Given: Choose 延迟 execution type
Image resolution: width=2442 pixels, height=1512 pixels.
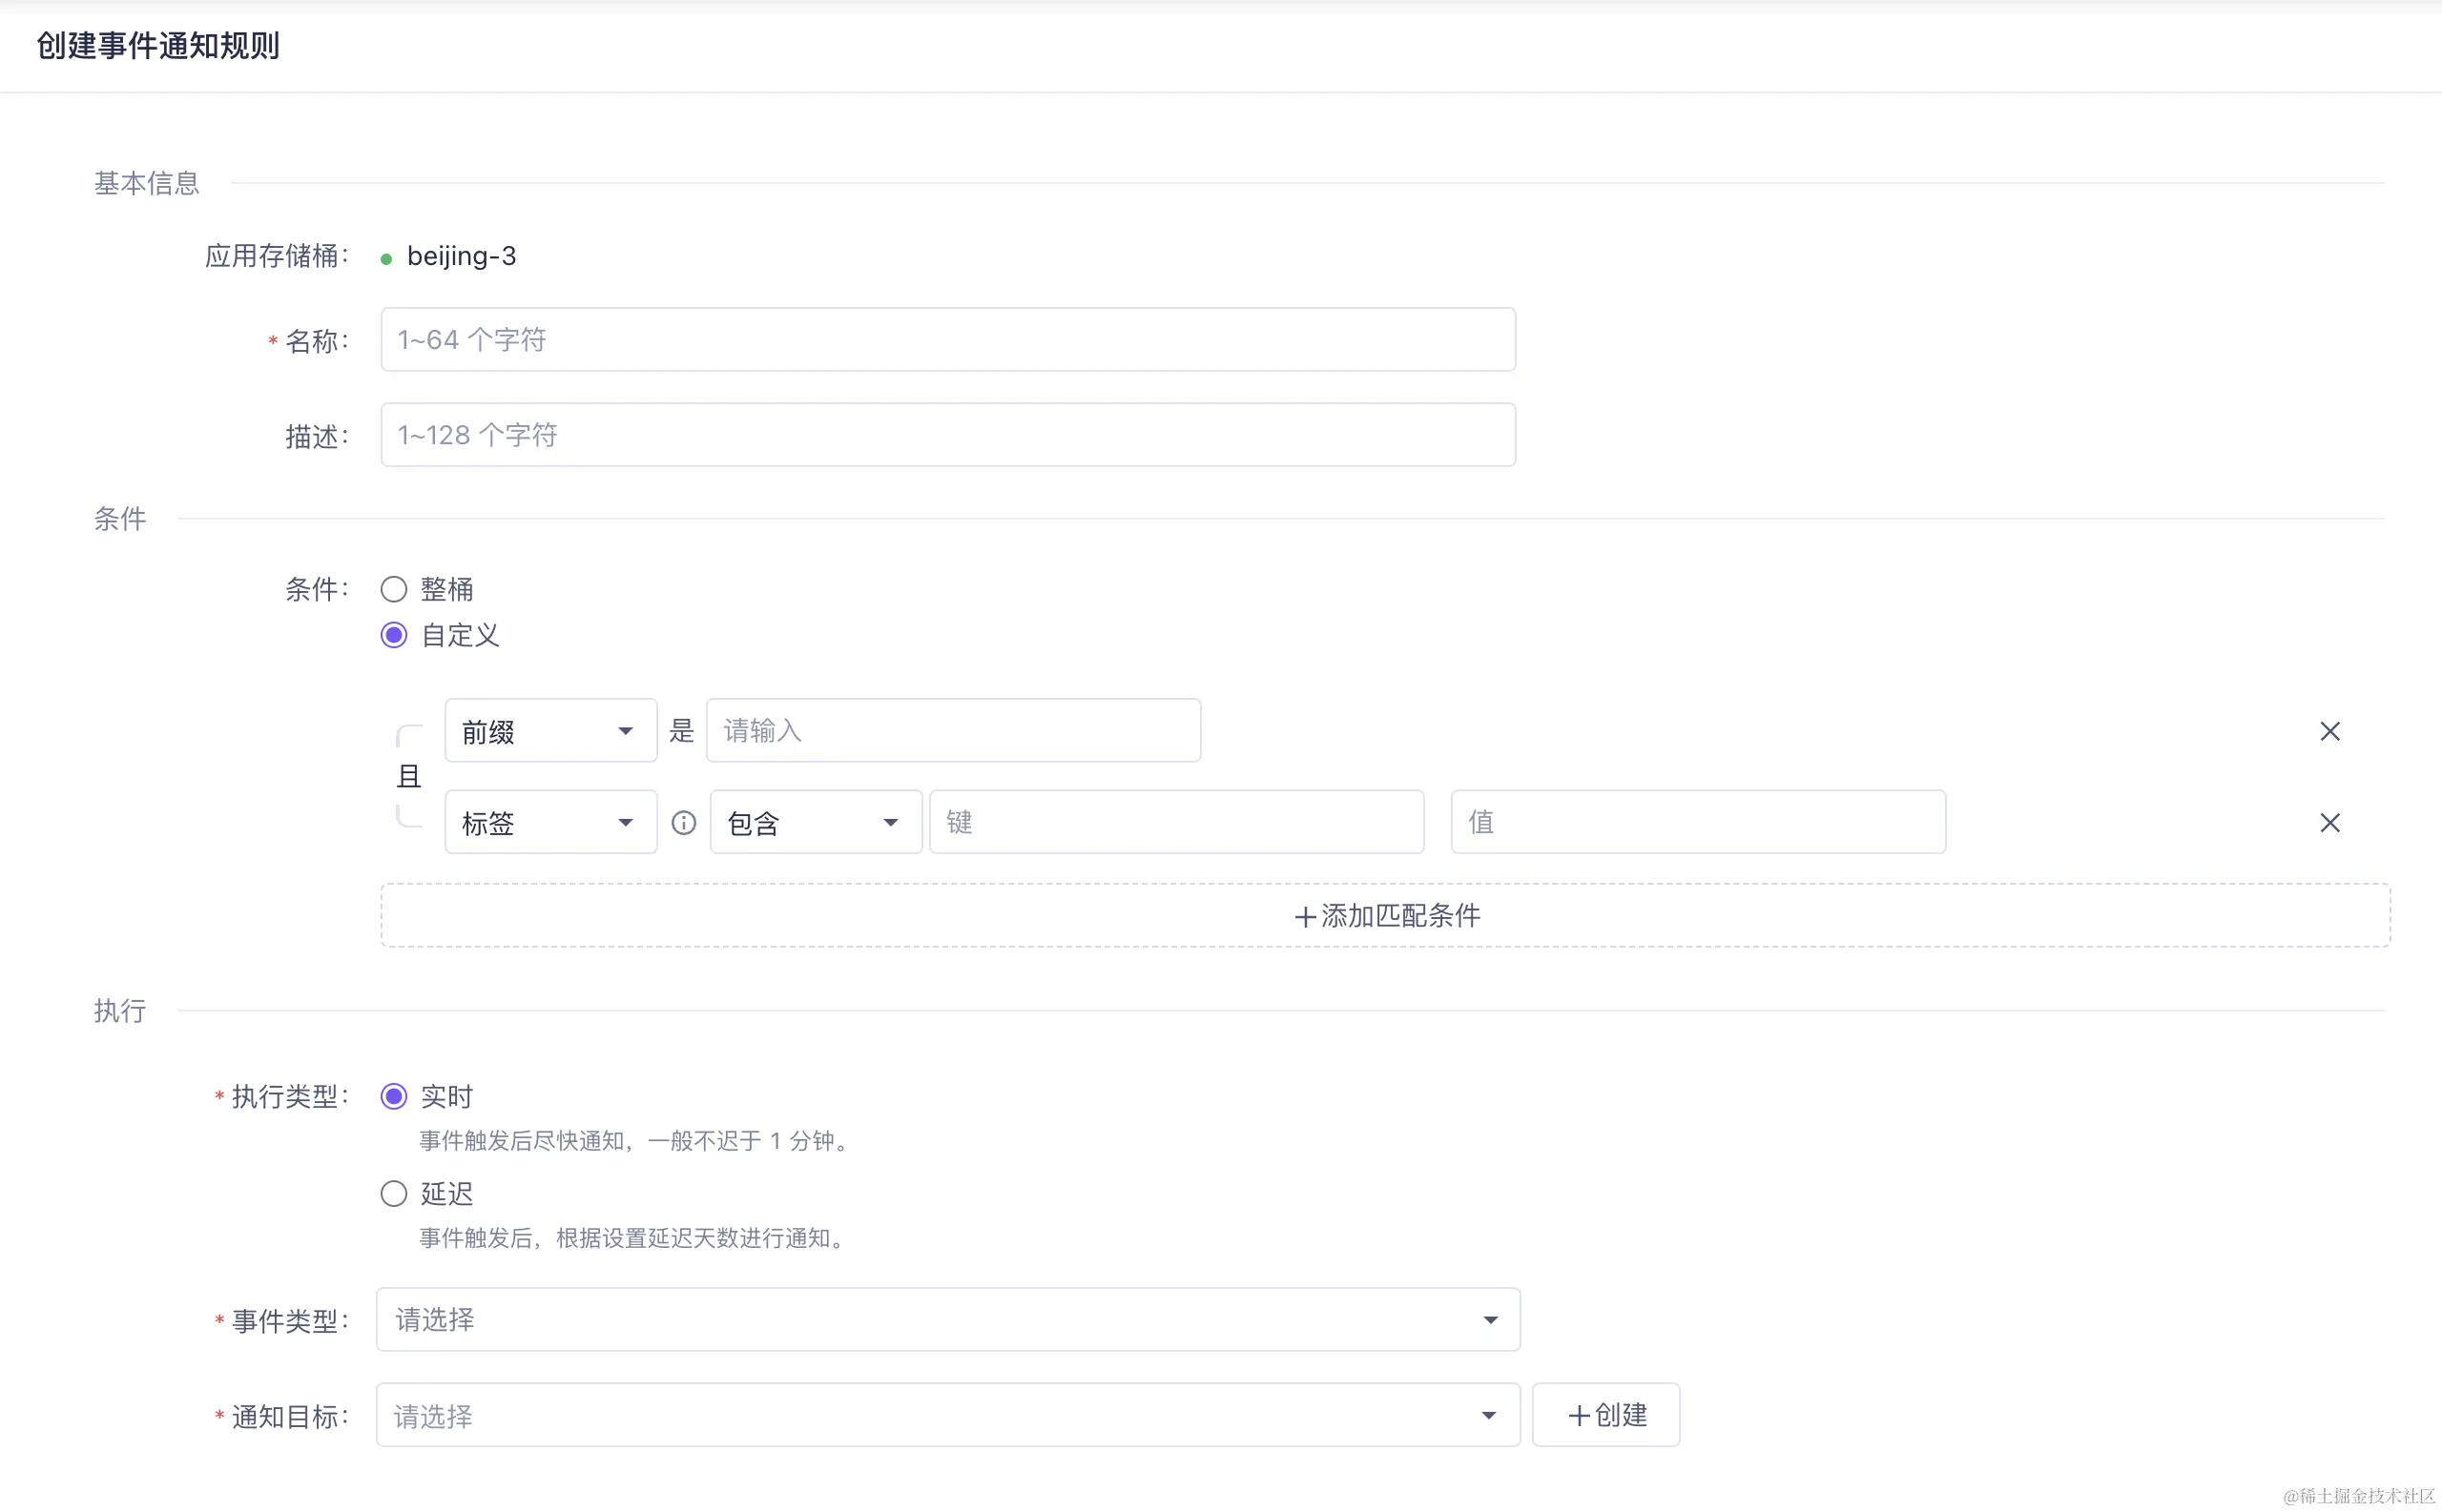Looking at the screenshot, I should 394,1193.
